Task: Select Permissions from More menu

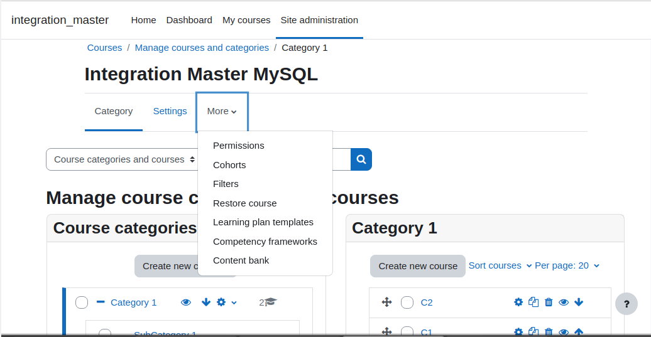Action: coord(239,146)
